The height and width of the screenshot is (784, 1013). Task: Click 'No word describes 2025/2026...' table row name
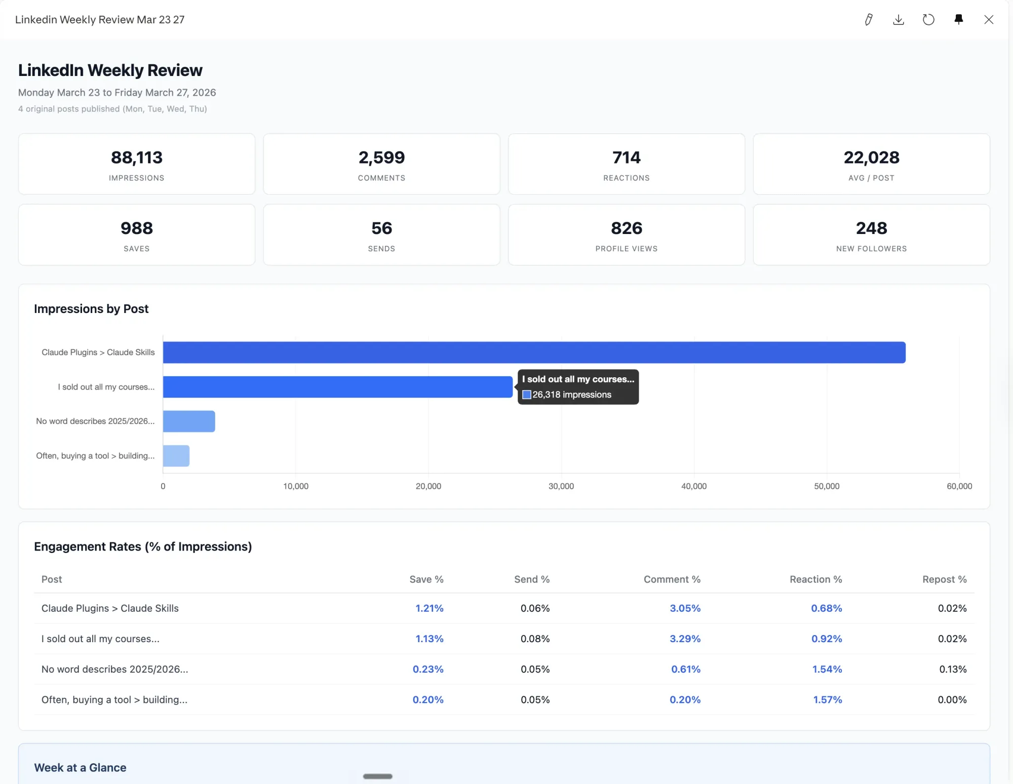(x=115, y=669)
